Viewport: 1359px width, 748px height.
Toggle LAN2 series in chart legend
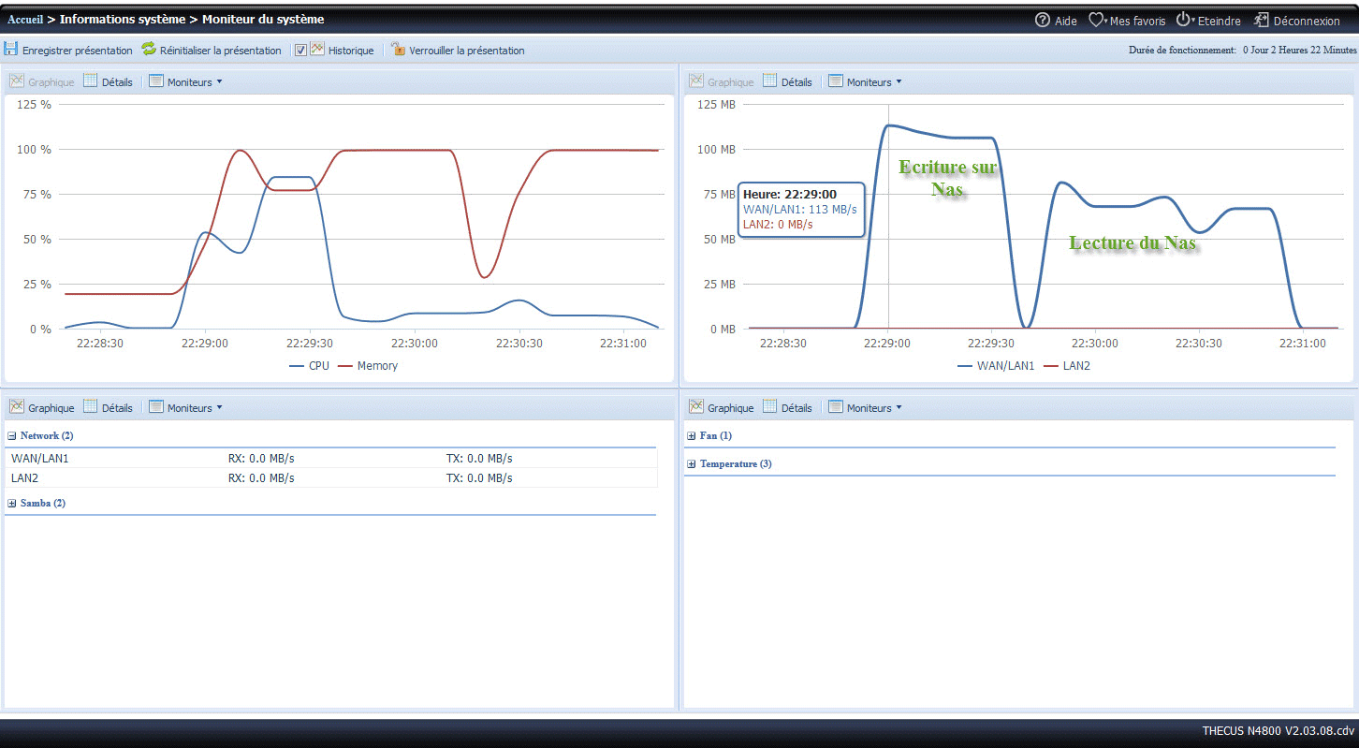(x=1066, y=366)
